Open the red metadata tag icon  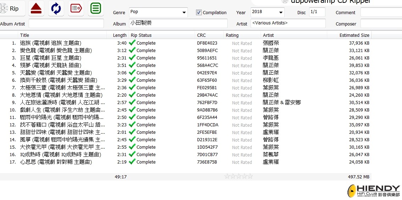pos(76,8)
